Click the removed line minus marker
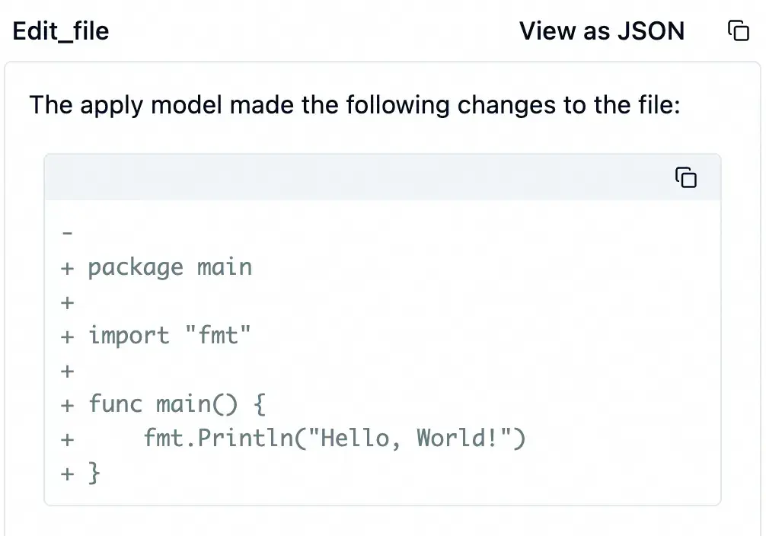This screenshot has width=766, height=536. tap(67, 232)
